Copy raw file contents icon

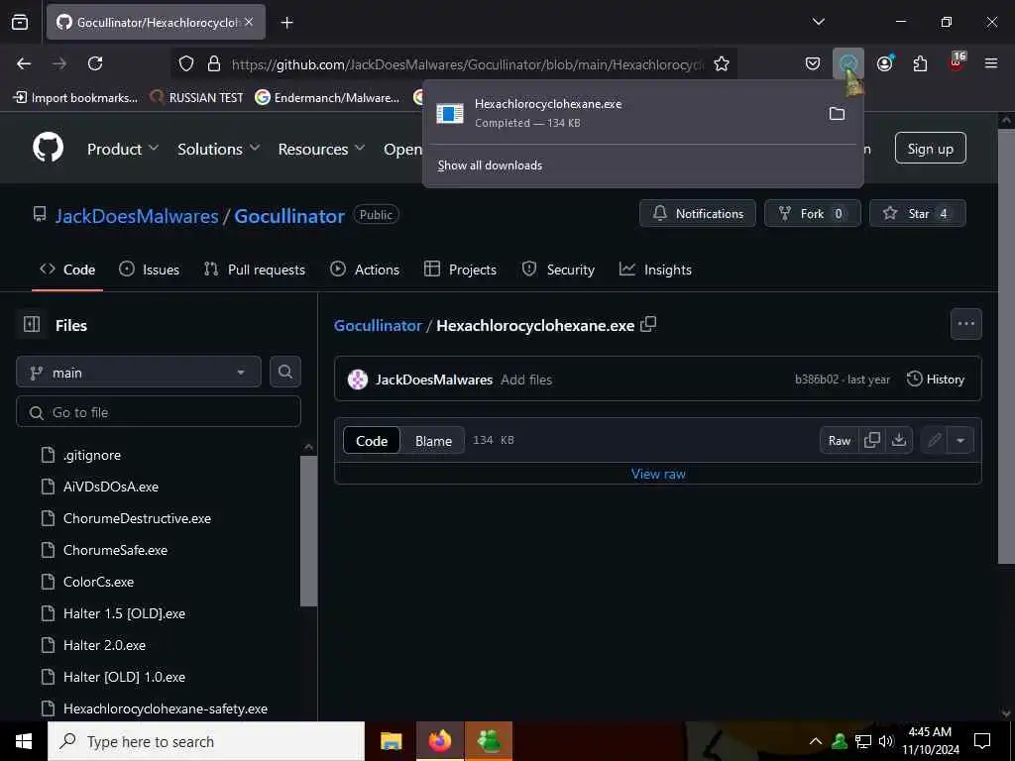(872, 440)
